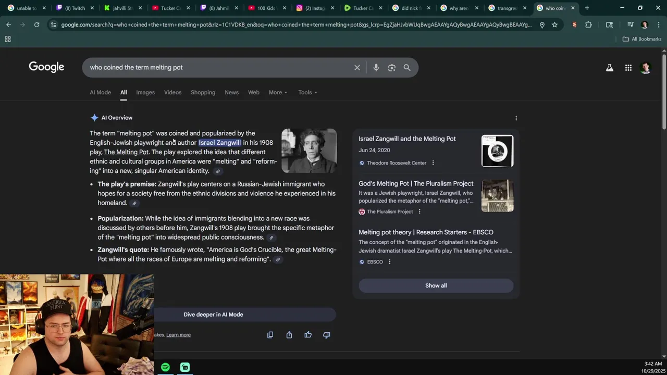The width and height of the screenshot is (667, 375).
Task: Open All Bookmarks folder
Action: coord(641,39)
